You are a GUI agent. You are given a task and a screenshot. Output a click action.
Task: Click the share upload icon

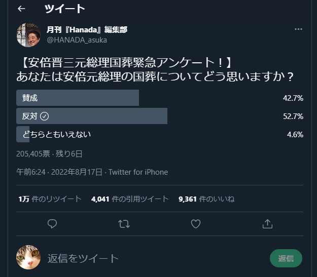[x=267, y=223]
